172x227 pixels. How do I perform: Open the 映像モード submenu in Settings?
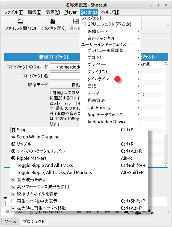pos(110,31)
